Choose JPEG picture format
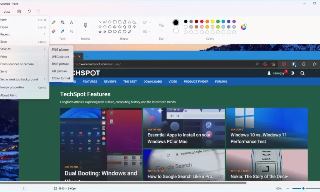Viewport: 320px width, 192px height. point(61,57)
